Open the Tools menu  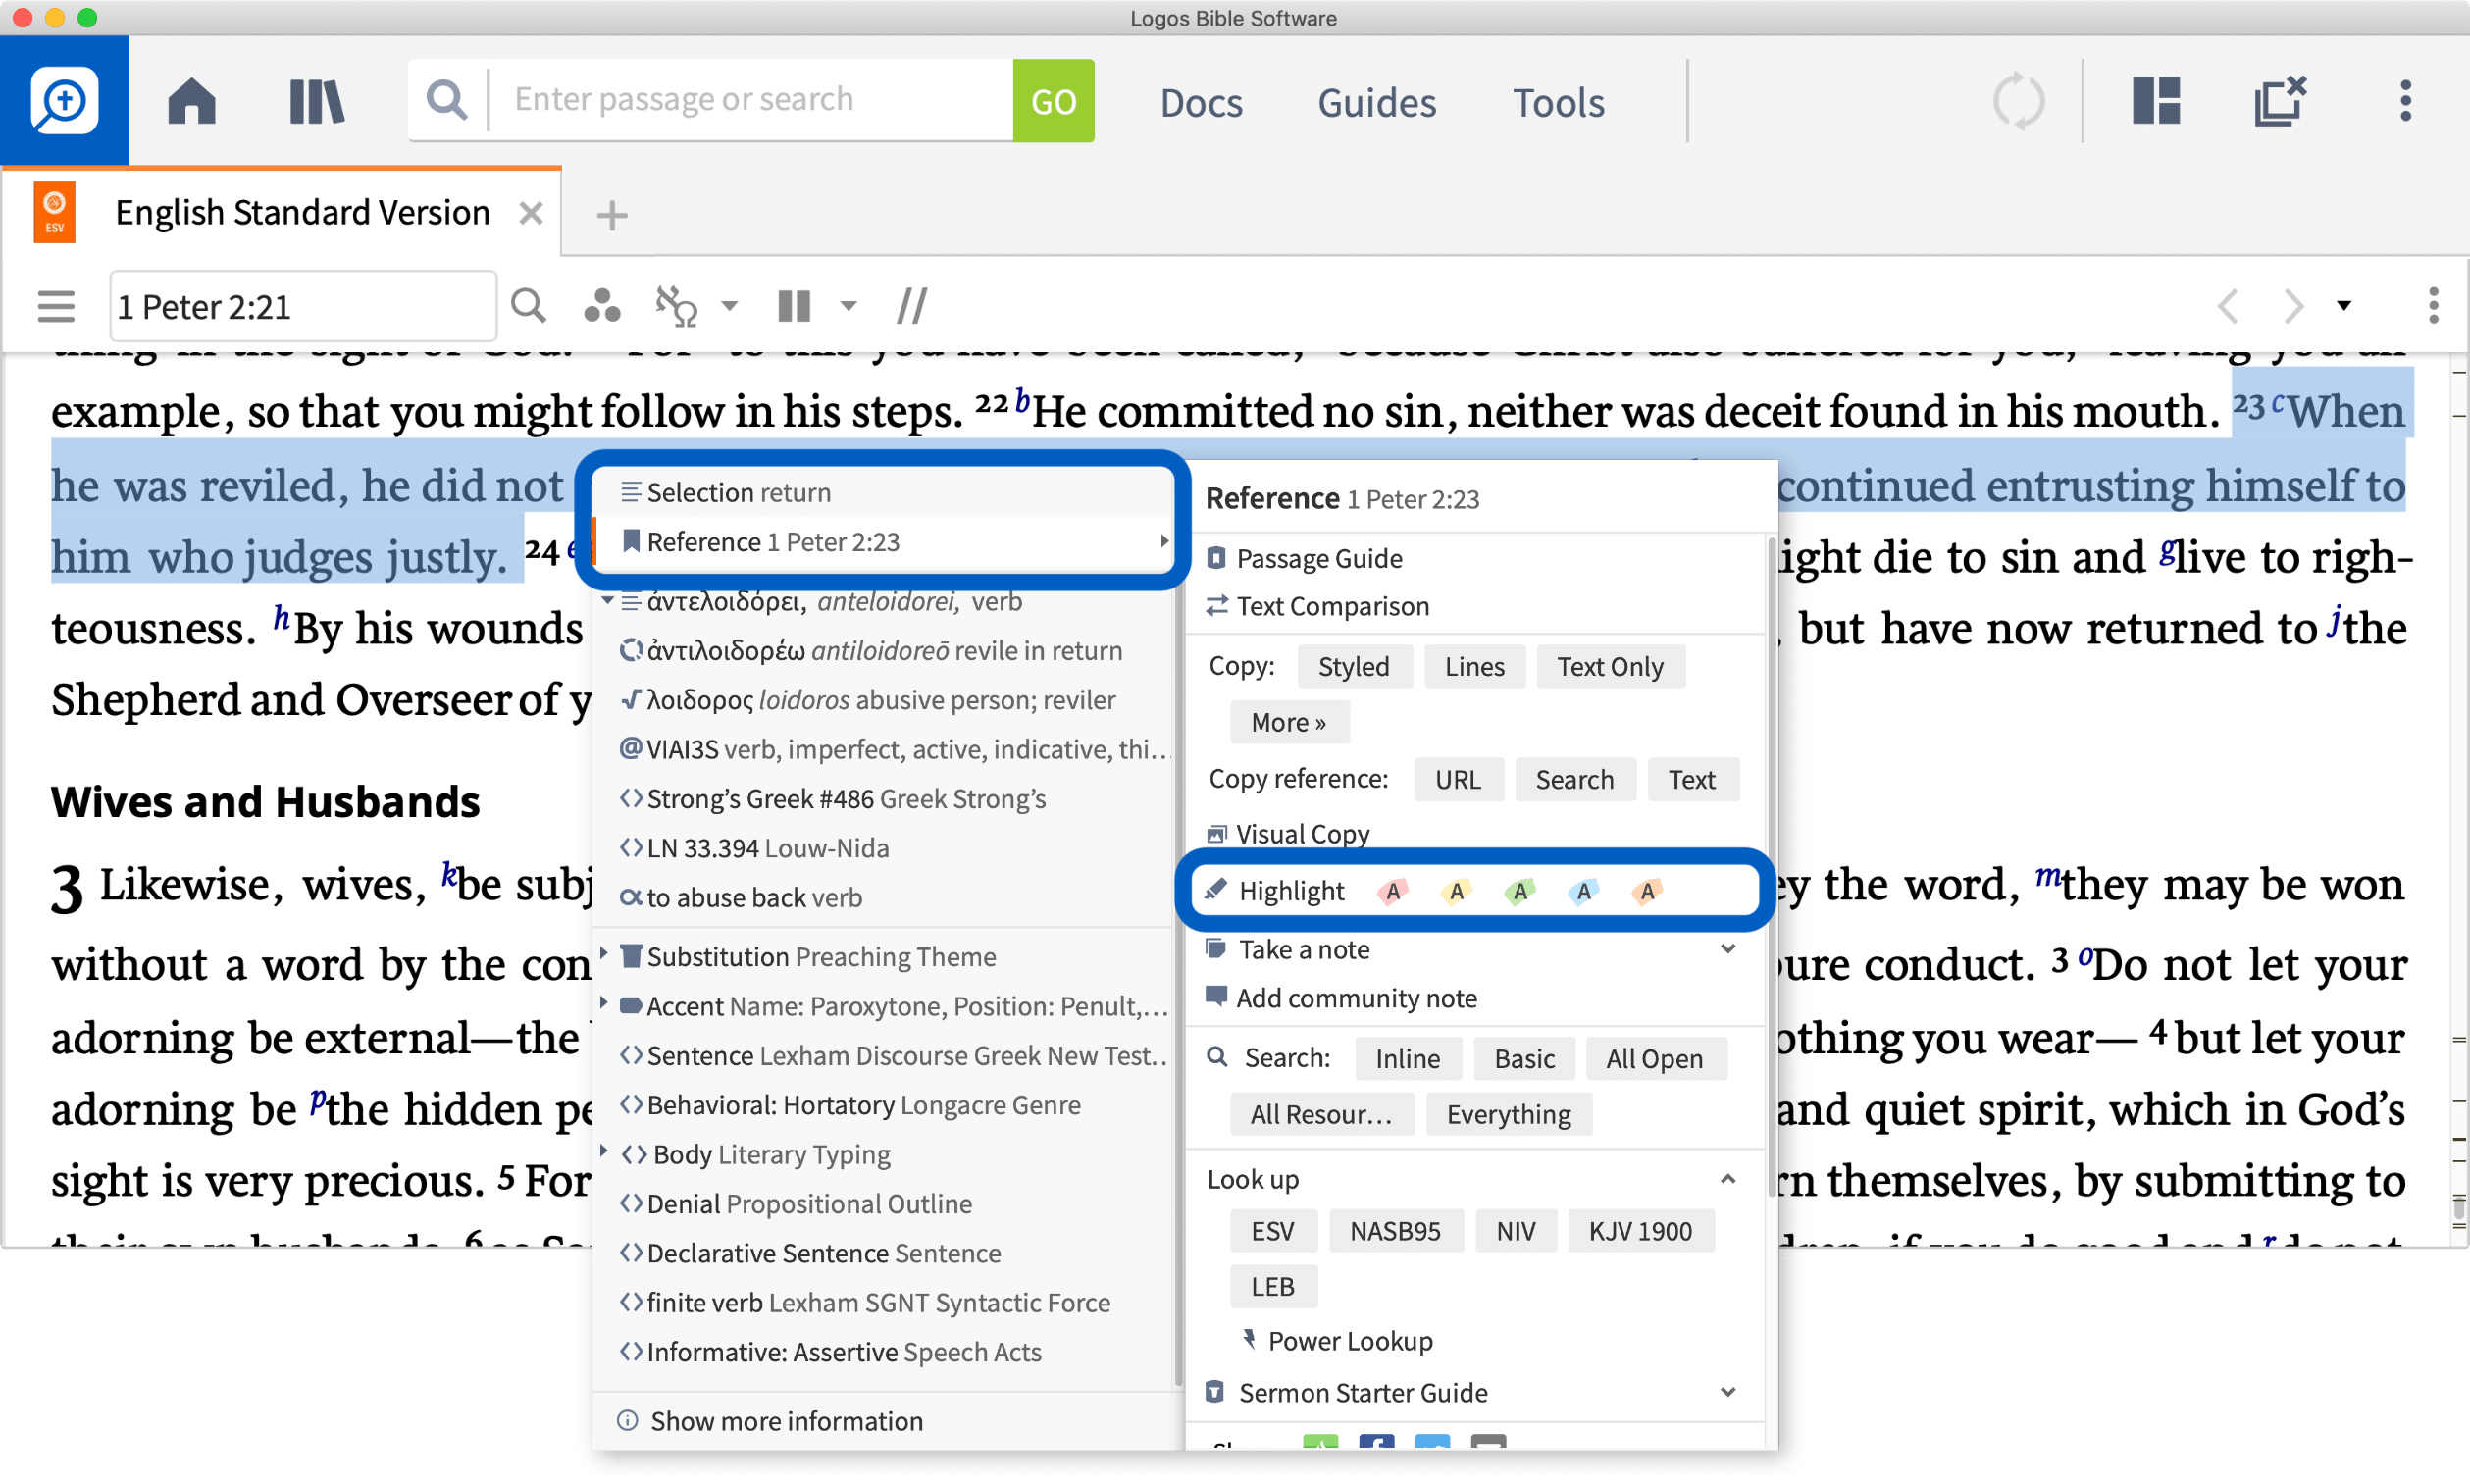pyautogui.click(x=1557, y=102)
